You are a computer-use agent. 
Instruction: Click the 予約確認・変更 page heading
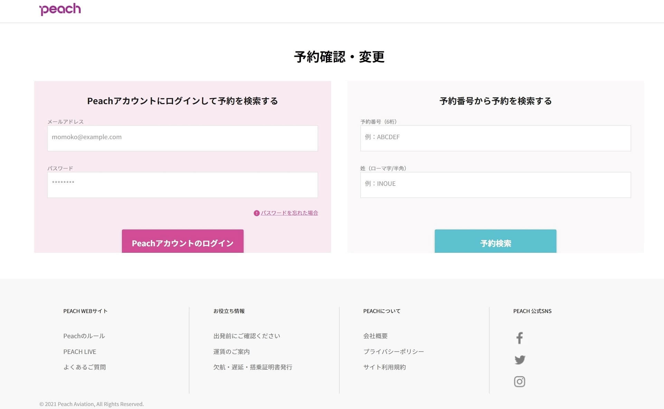pos(339,57)
